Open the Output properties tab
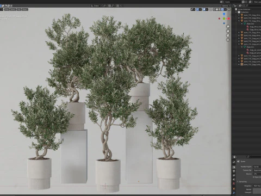This screenshot has width=261, height=196. pyautogui.click(x=234, y=171)
